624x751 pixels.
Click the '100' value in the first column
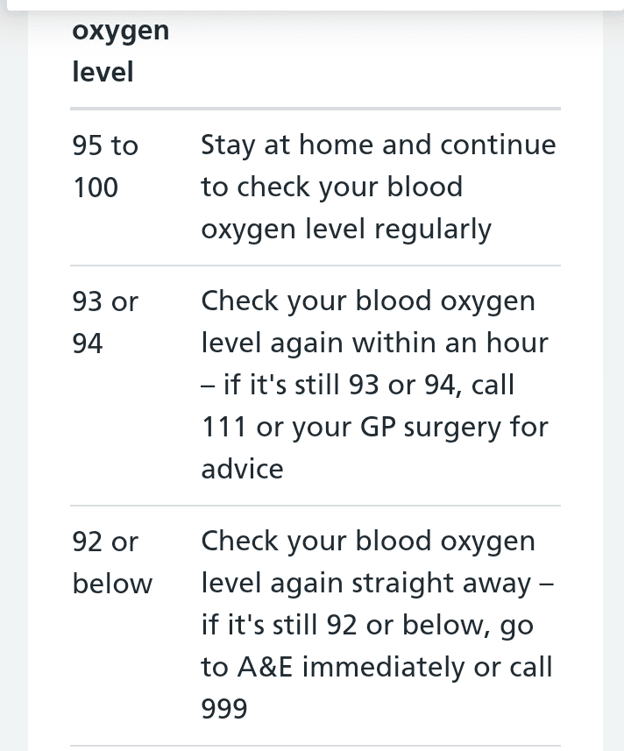click(96, 188)
